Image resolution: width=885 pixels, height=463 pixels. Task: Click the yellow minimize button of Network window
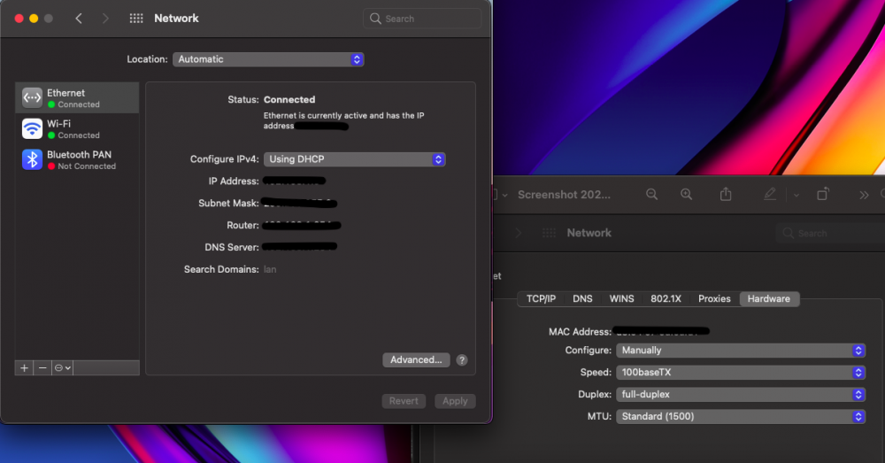pos(34,19)
